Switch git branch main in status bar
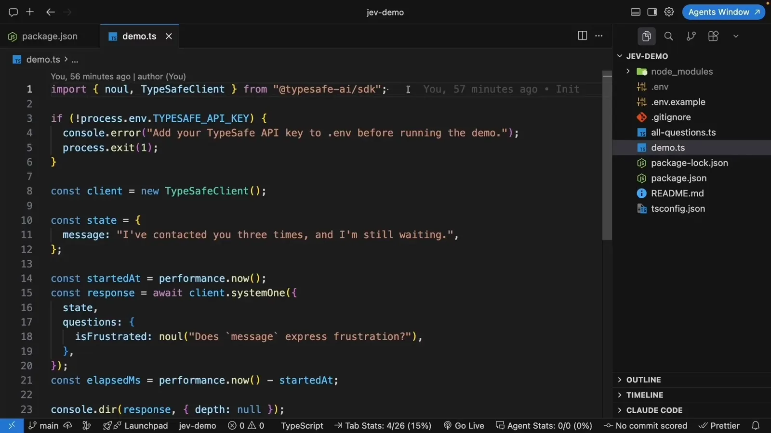771x433 pixels. [43, 426]
